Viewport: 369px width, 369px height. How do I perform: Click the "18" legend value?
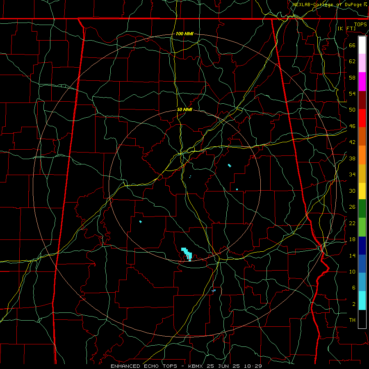tap(352, 239)
